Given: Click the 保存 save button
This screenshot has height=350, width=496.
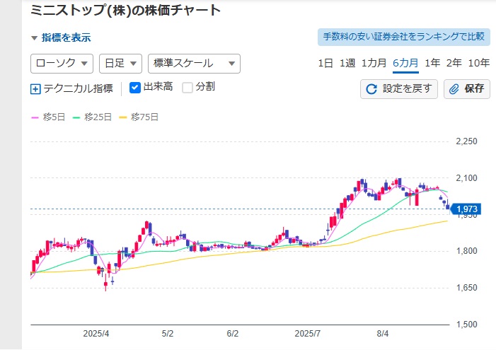Looking at the screenshot, I should coord(466,89).
